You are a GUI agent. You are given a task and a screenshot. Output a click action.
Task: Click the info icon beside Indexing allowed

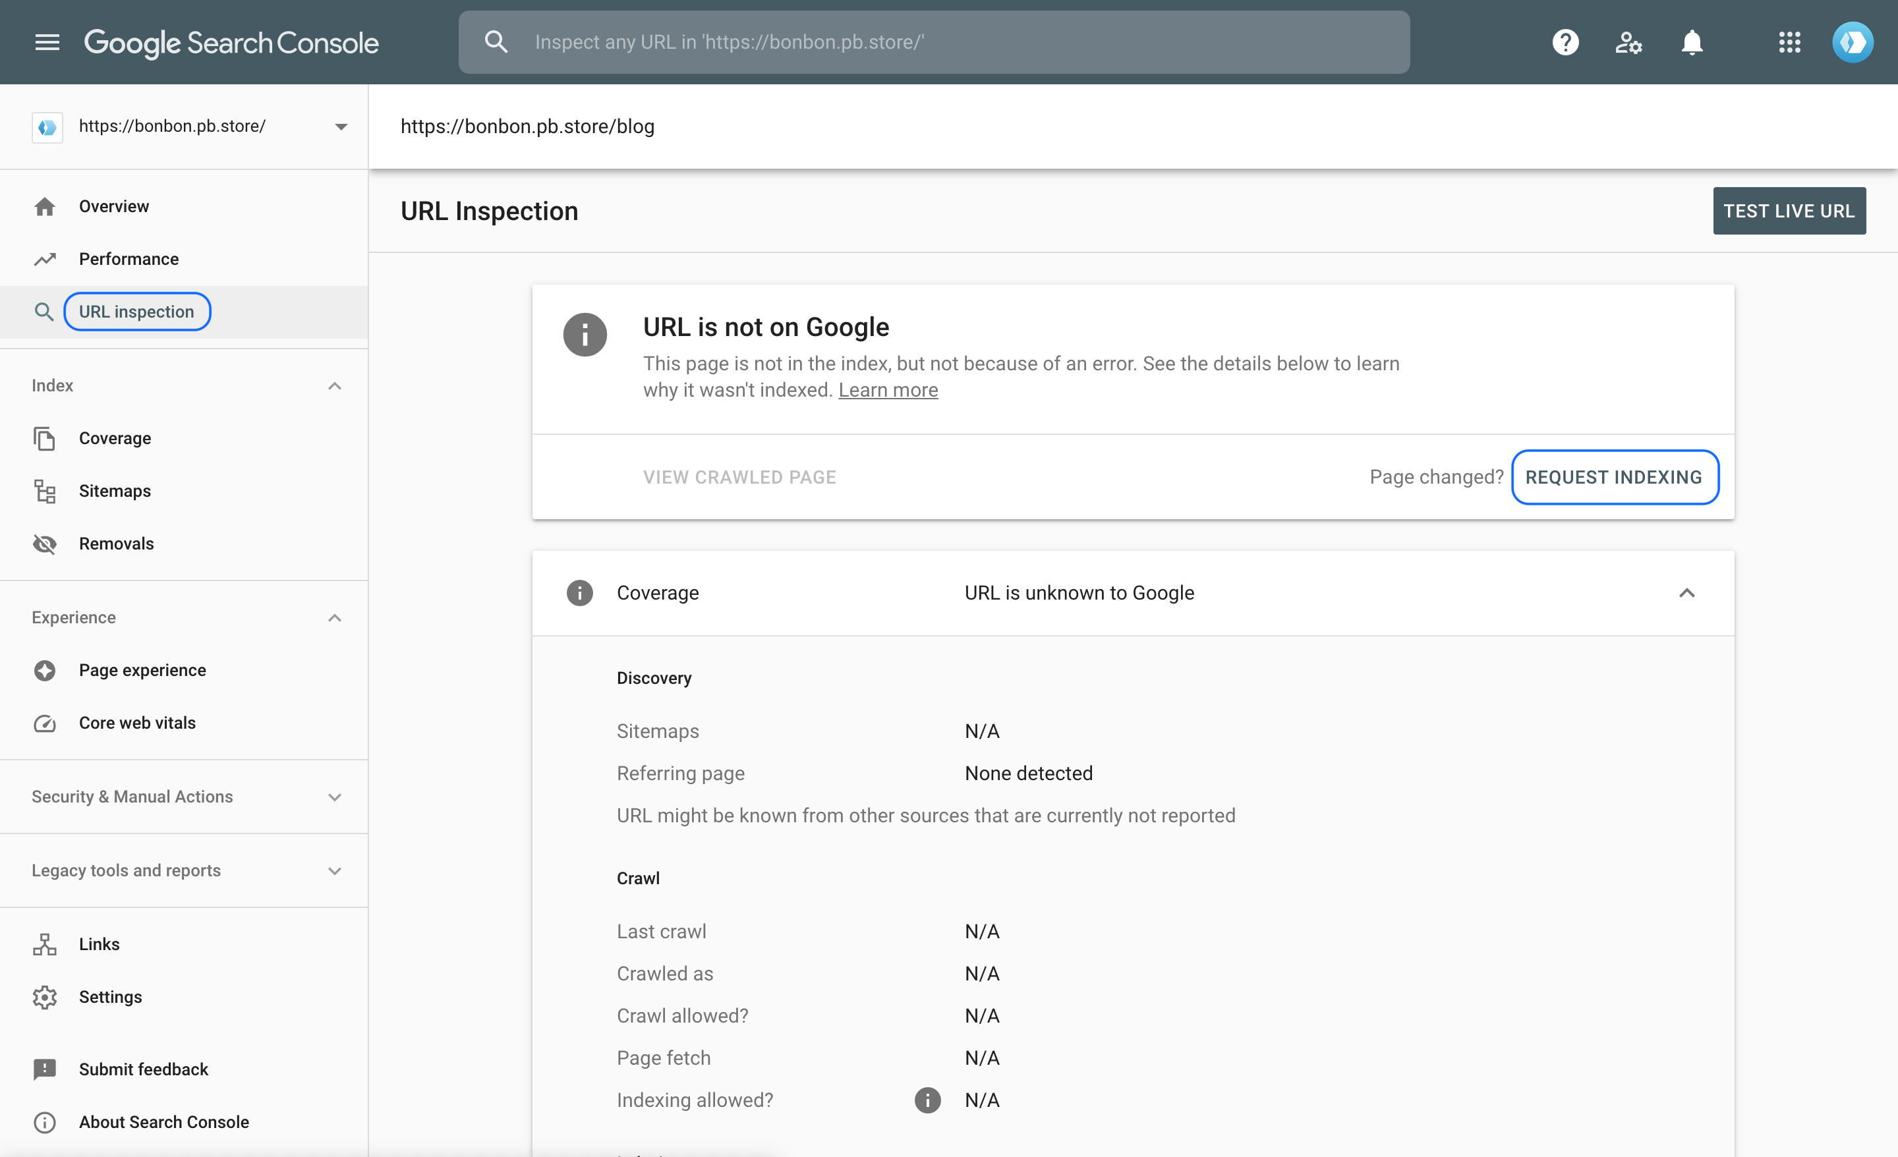[927, 1100]
